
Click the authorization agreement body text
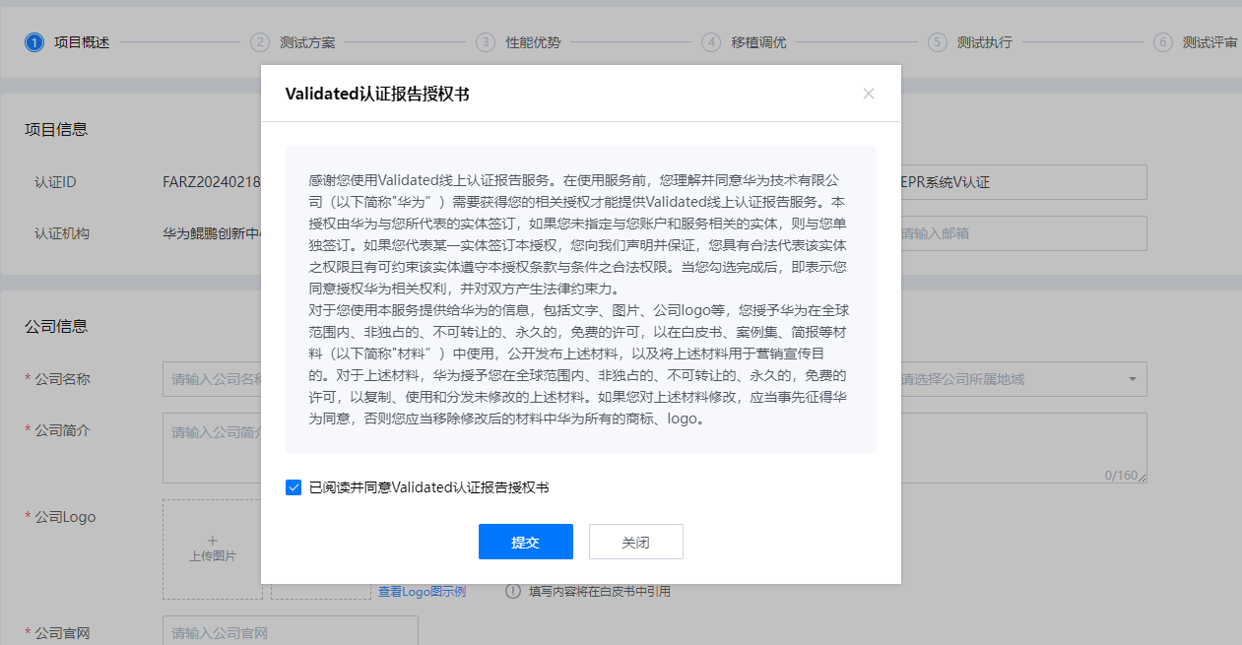click(581, 299)
